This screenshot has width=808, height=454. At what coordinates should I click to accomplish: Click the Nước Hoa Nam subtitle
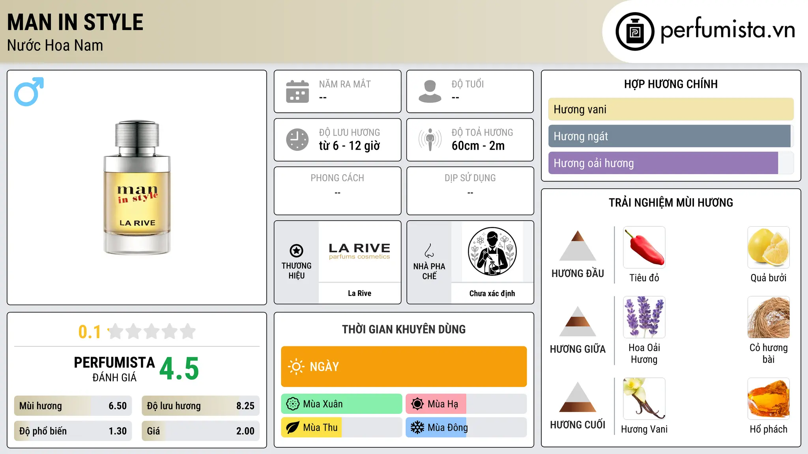[55, 45]
